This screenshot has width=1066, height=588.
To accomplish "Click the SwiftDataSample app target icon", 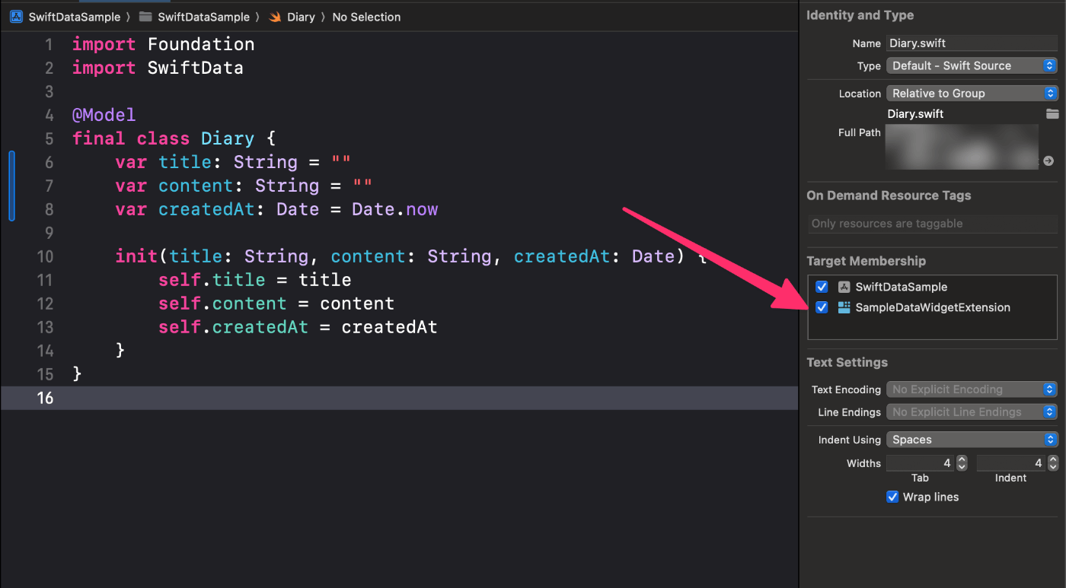I will tap(844, 287).
